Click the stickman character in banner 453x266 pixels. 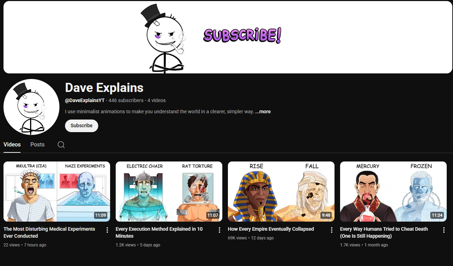tap(164, 38)
